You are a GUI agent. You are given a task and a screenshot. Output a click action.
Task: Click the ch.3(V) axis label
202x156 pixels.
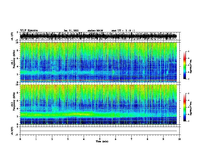(12, 131)
